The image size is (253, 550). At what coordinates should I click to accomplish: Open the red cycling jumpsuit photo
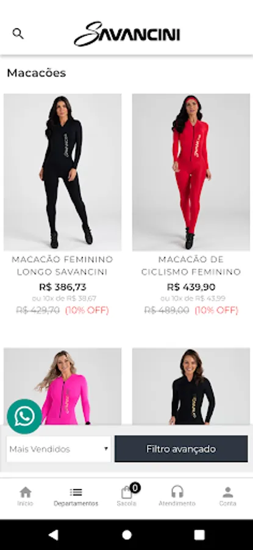click(x=191, y=172)
